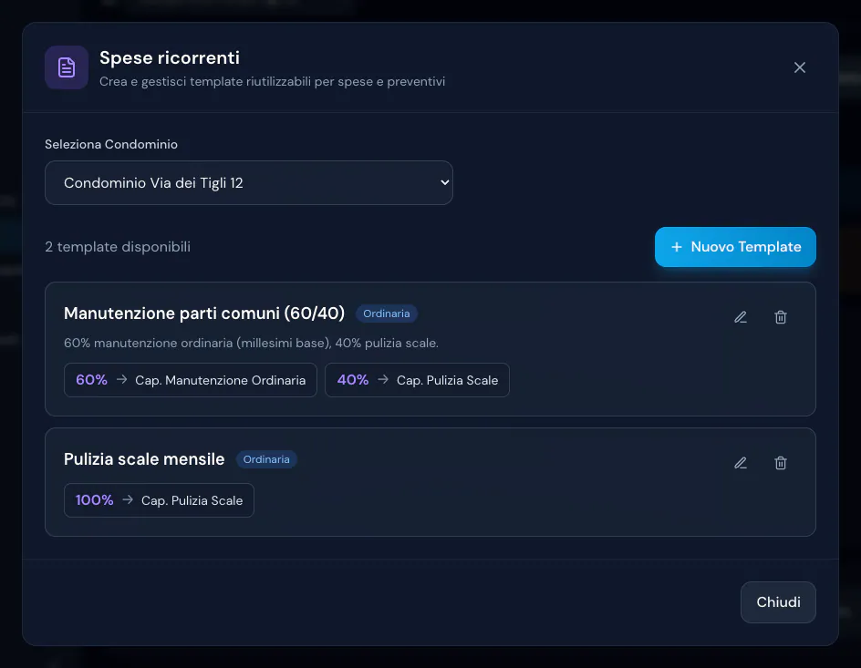861x668 pixels.
Task: Delete the Manutenzione parti comuni template
Action: point(781,317)
